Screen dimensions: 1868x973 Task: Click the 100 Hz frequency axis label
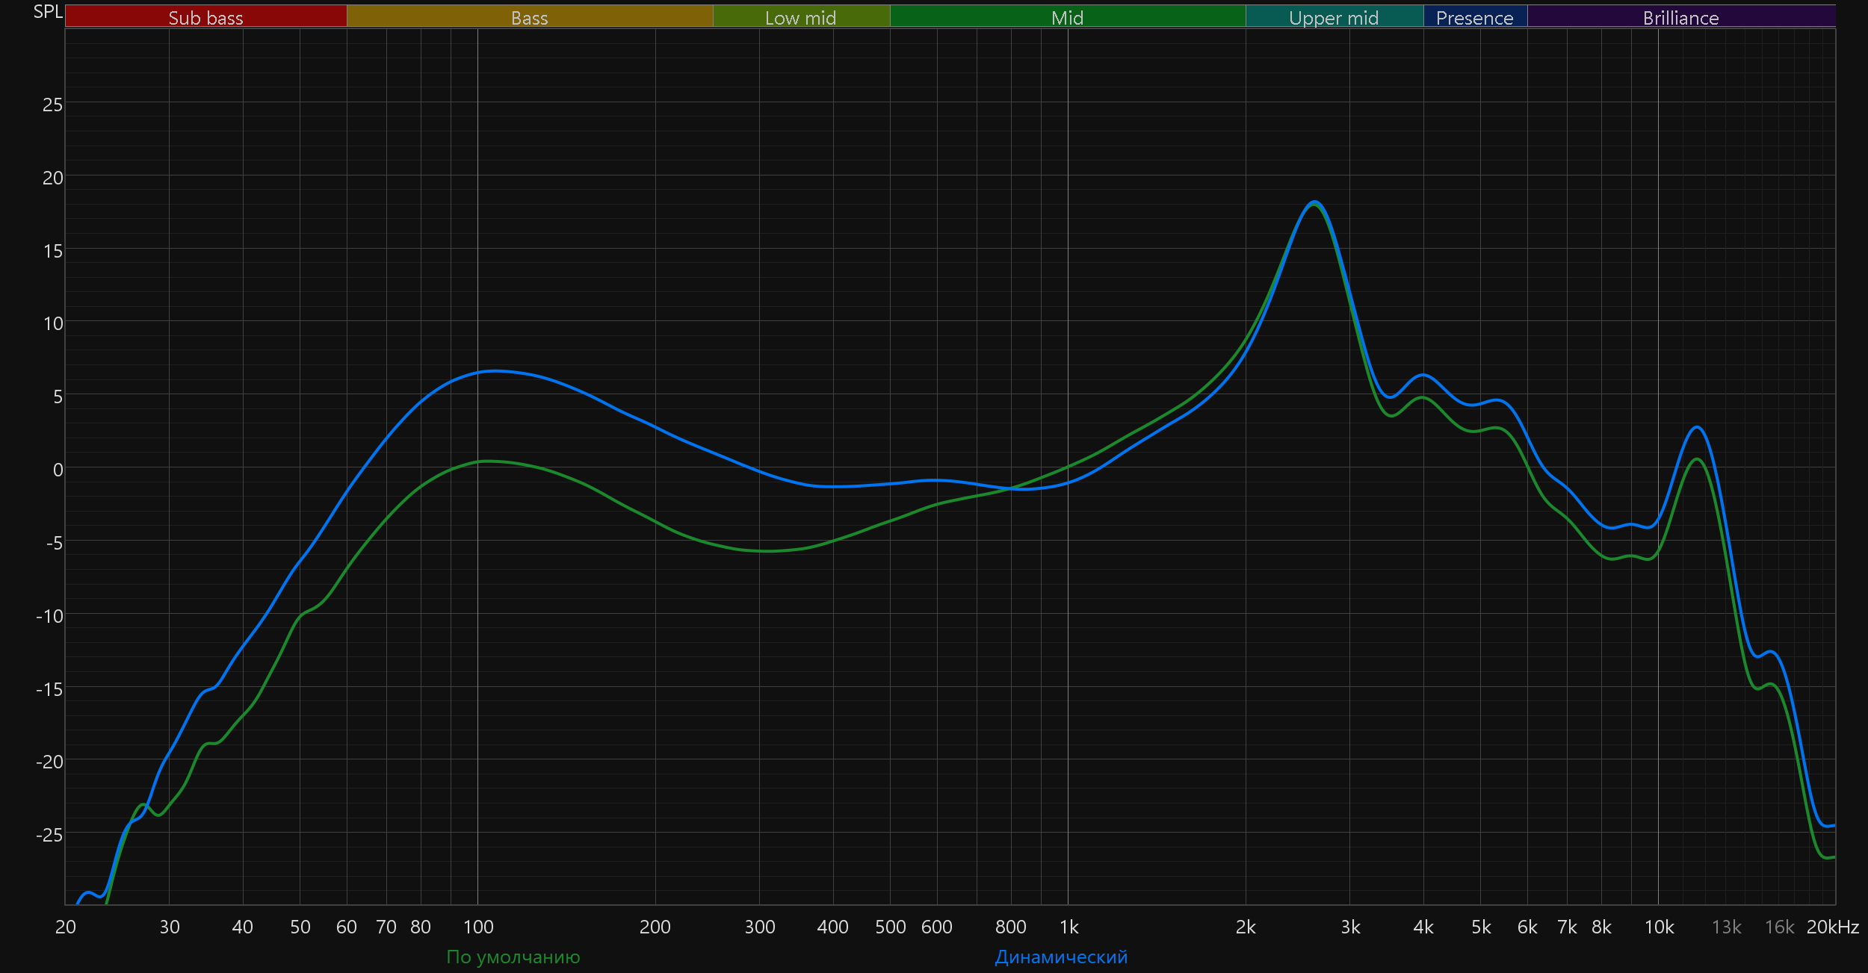(478, 927)
